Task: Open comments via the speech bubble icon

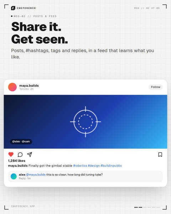Action: coord(20,155)
